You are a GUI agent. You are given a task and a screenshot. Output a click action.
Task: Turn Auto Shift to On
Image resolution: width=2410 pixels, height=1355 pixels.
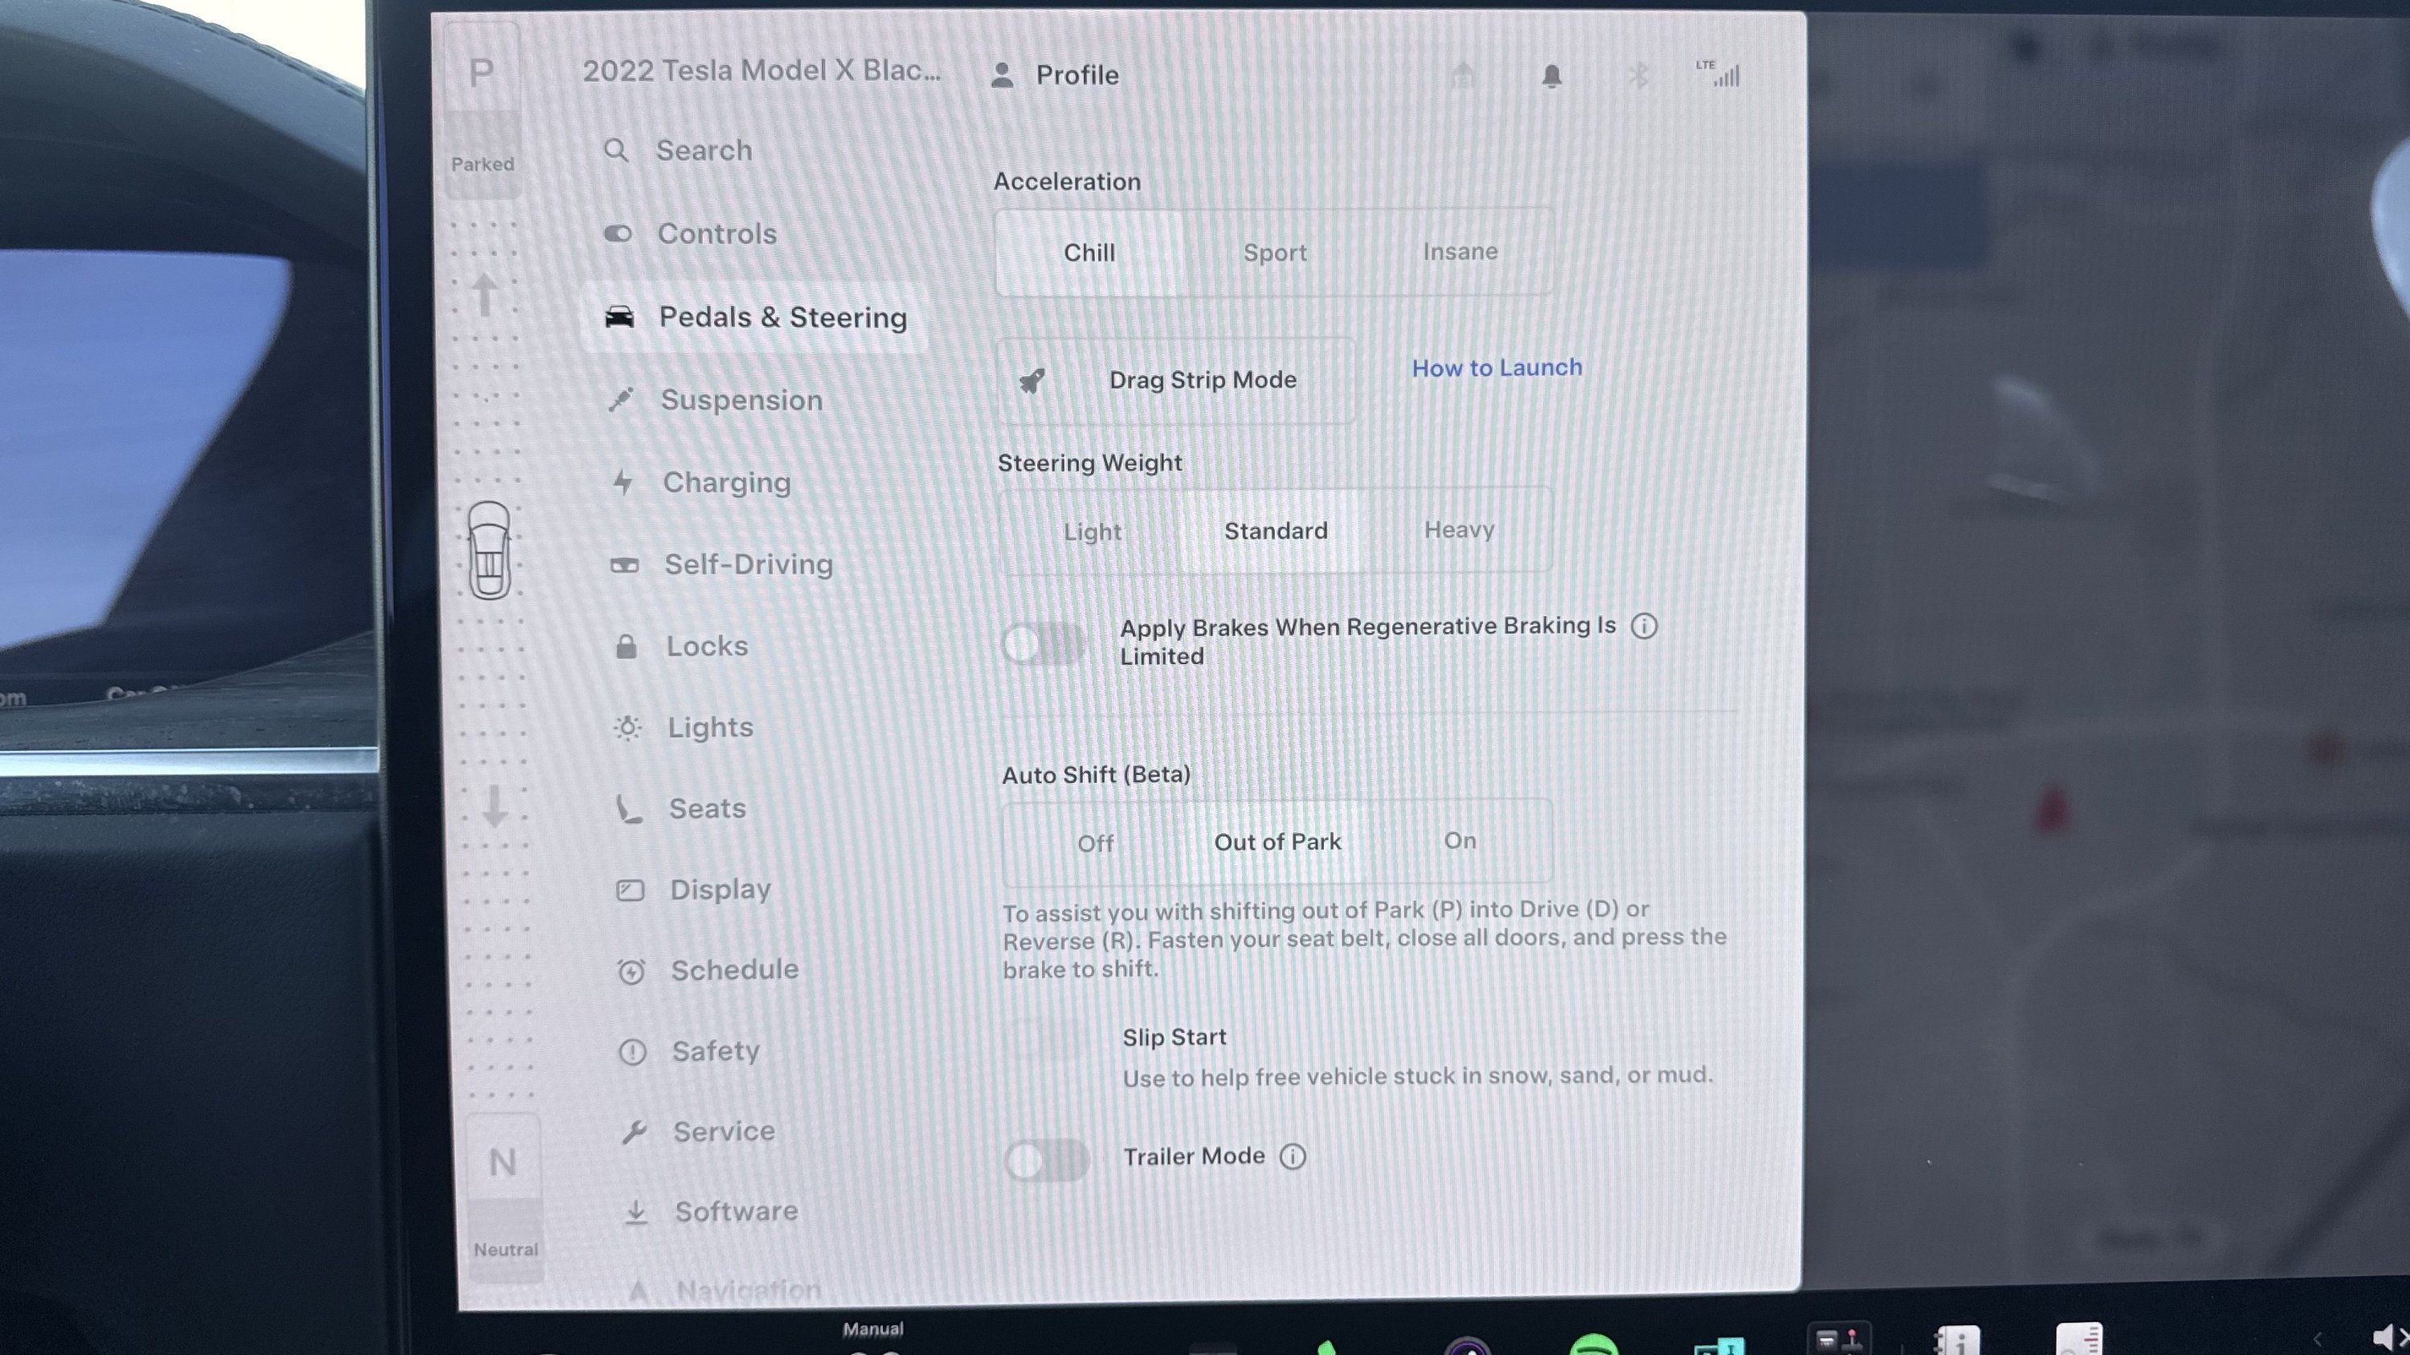(1460, 841)
